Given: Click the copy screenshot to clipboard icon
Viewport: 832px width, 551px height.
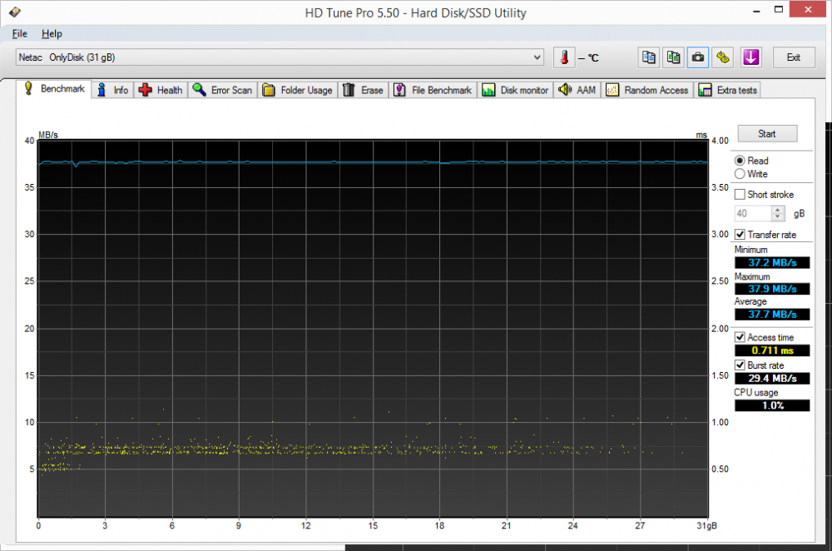Looking at the screenshot, I should click(x=674, y=57).
